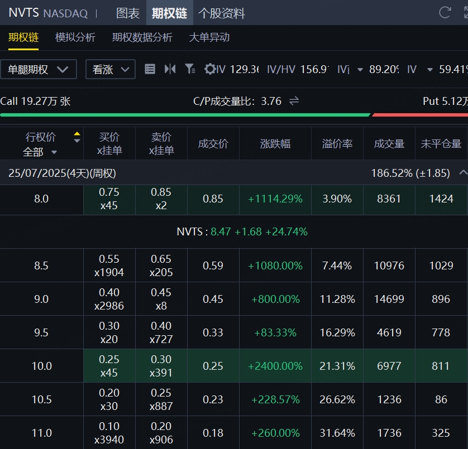Click bid 0.40 x2986 in 9.0 row
The height and width of the screenshot is (449, 468).
tap(109, 299)
